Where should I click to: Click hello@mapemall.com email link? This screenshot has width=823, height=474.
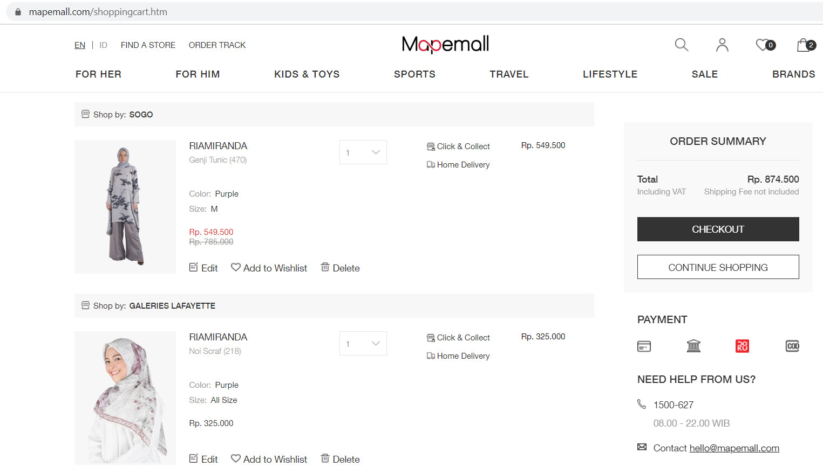tap(734, 448)
